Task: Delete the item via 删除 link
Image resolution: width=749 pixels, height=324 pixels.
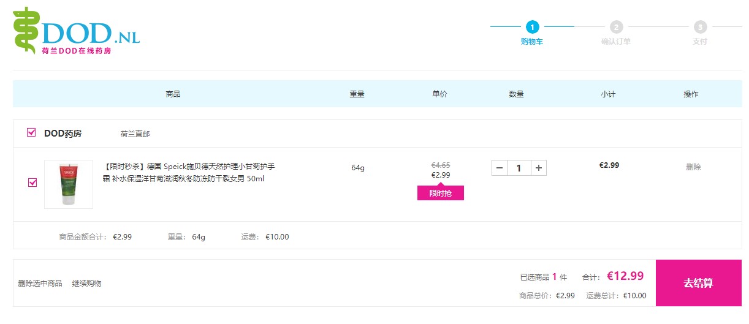Action: [693, 167]
